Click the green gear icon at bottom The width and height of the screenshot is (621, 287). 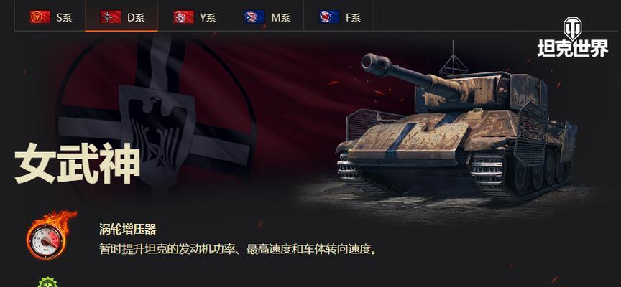48,282
